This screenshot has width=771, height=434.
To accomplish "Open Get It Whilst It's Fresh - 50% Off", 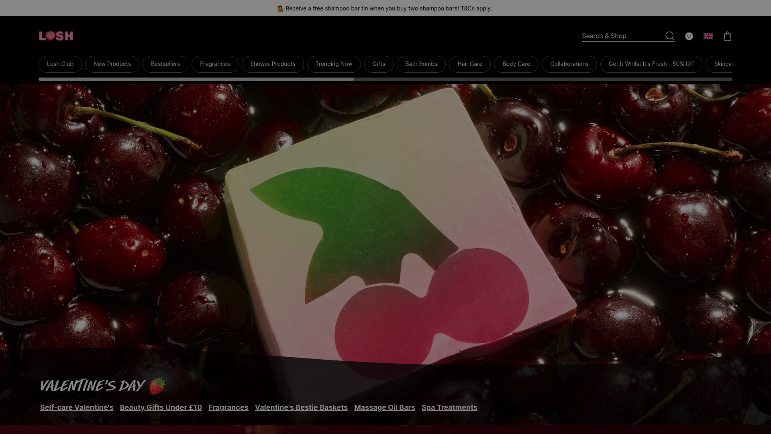I will click(651, 64).
